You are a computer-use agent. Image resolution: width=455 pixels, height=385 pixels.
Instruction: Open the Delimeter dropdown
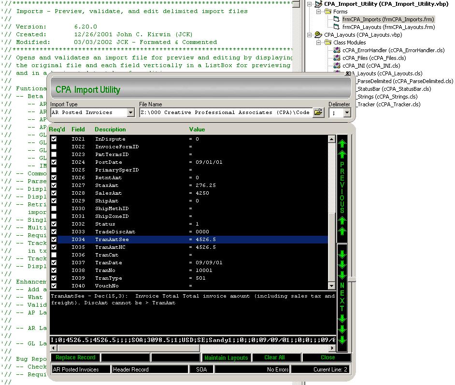[346, 113]
